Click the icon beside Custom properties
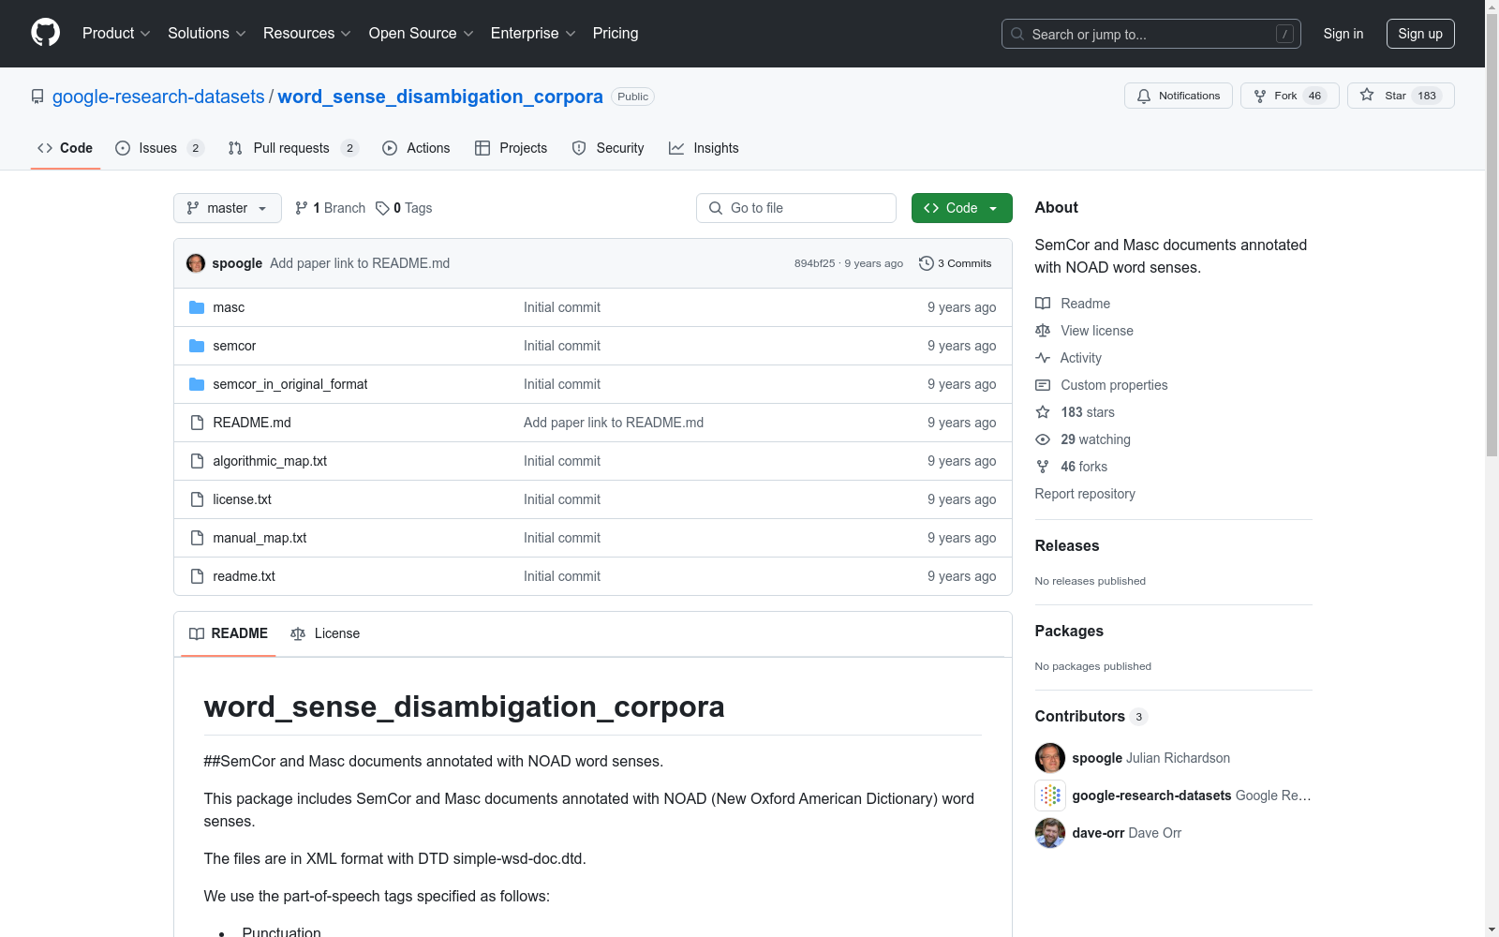Screen dimensions: 1499x937 pos(1043,385)
